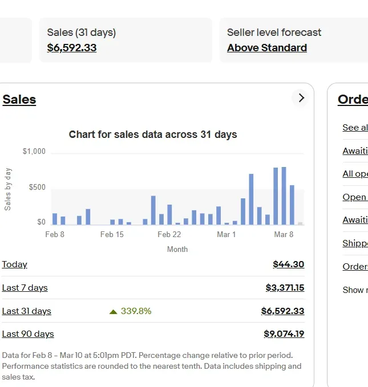The width and height of the screenshot is (368, 387).
Task: Click the right chevron arrow in Sales card
Action: click(301, 98)
